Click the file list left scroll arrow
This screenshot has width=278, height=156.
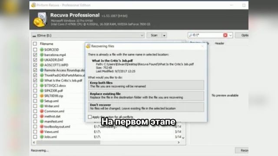point(34,143)
